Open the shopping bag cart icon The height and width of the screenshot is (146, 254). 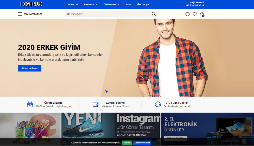[x=202, y=14]
